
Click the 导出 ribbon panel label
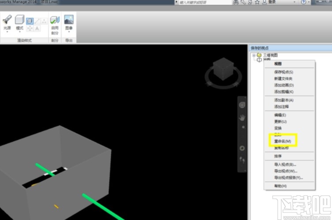tap(69, 40)
